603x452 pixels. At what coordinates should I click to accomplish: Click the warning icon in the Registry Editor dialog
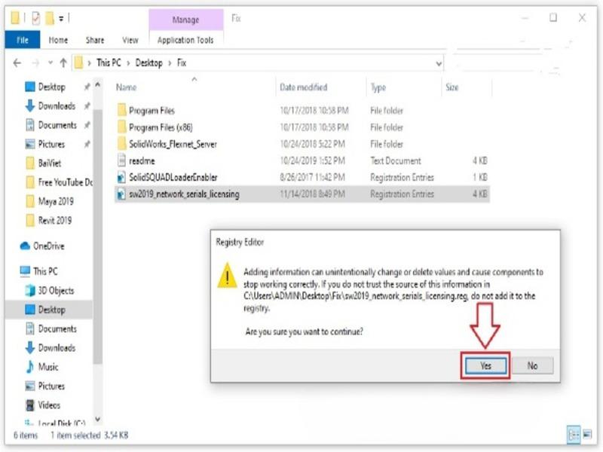[228, 276]
